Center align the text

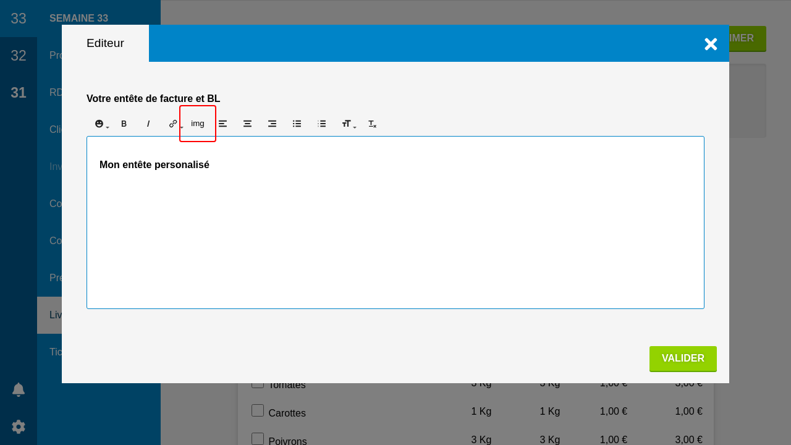(247, 124)
